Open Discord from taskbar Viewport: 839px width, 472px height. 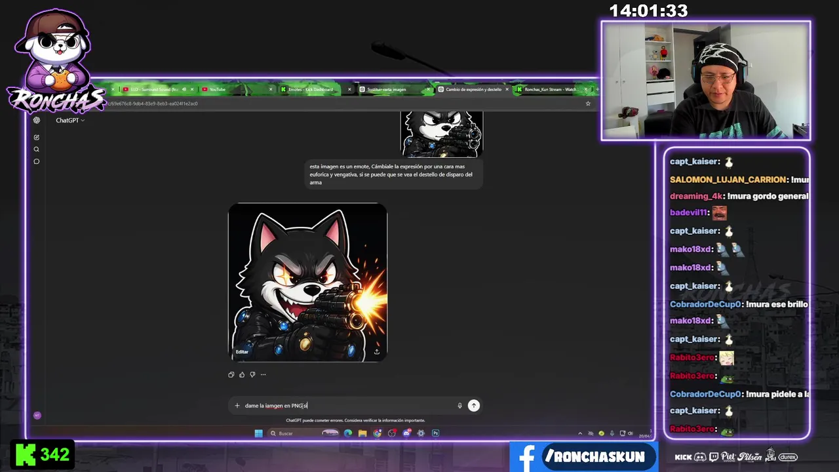tap(406, 433)
